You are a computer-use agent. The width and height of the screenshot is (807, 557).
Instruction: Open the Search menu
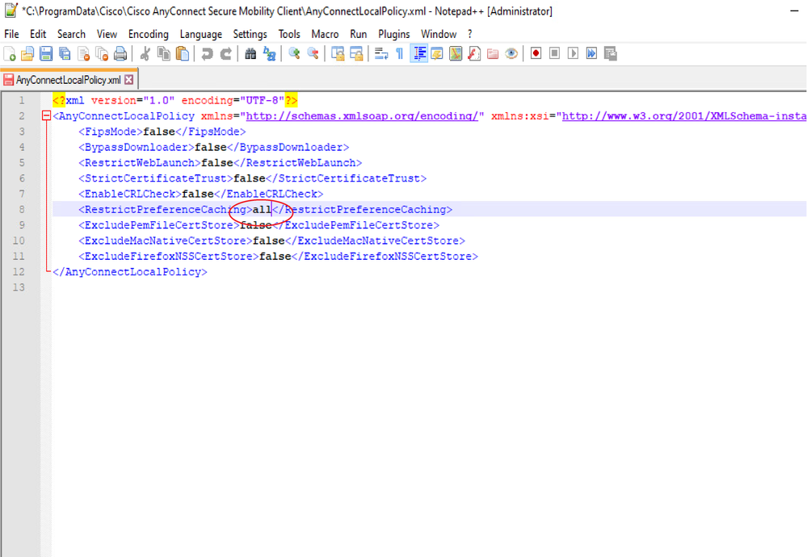coord(71,34)
